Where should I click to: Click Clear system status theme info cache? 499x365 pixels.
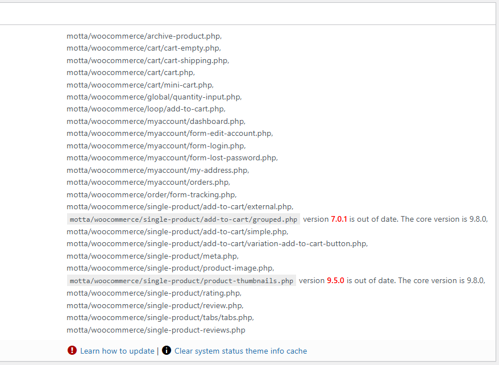coord(240,351)
